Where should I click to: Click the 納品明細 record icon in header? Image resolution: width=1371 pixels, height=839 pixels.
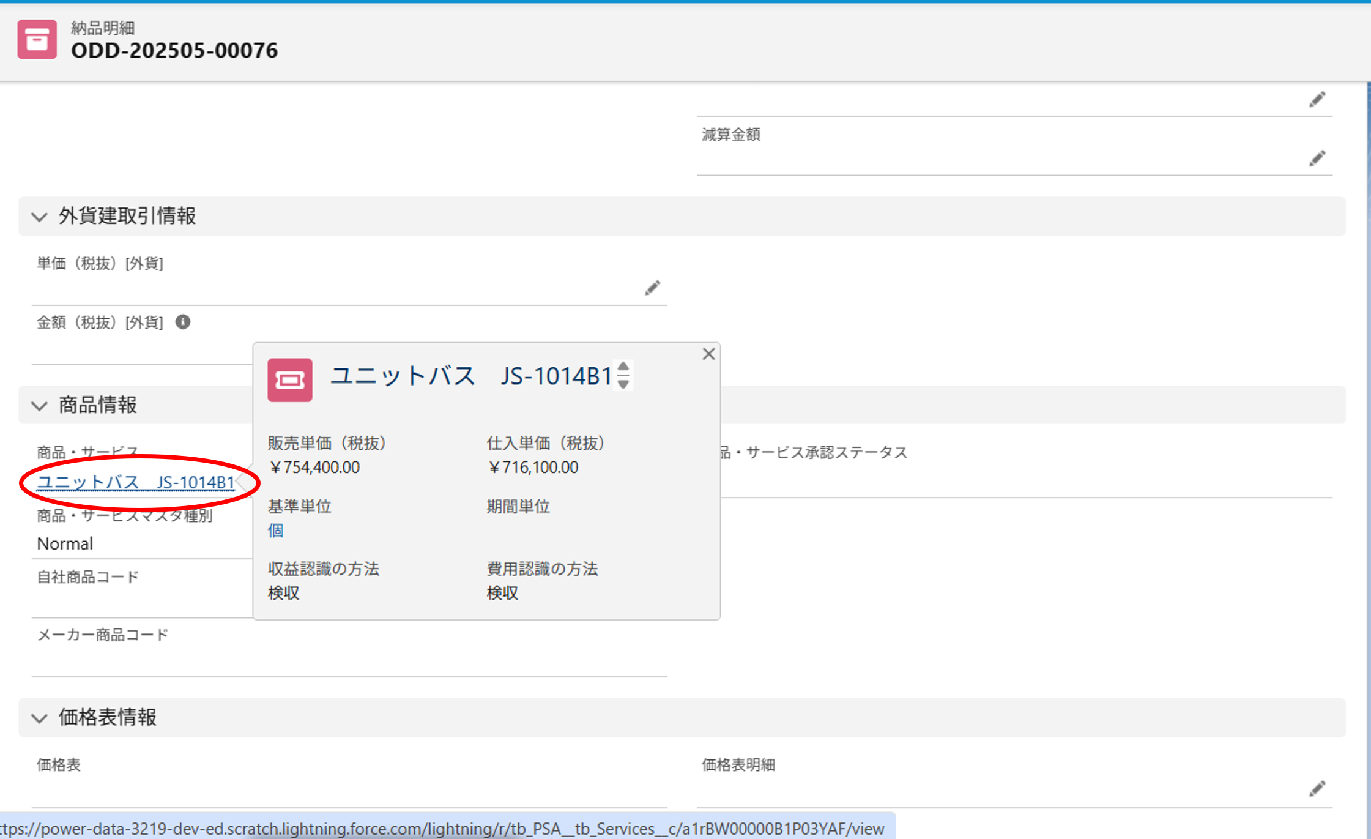click(37, 39)
